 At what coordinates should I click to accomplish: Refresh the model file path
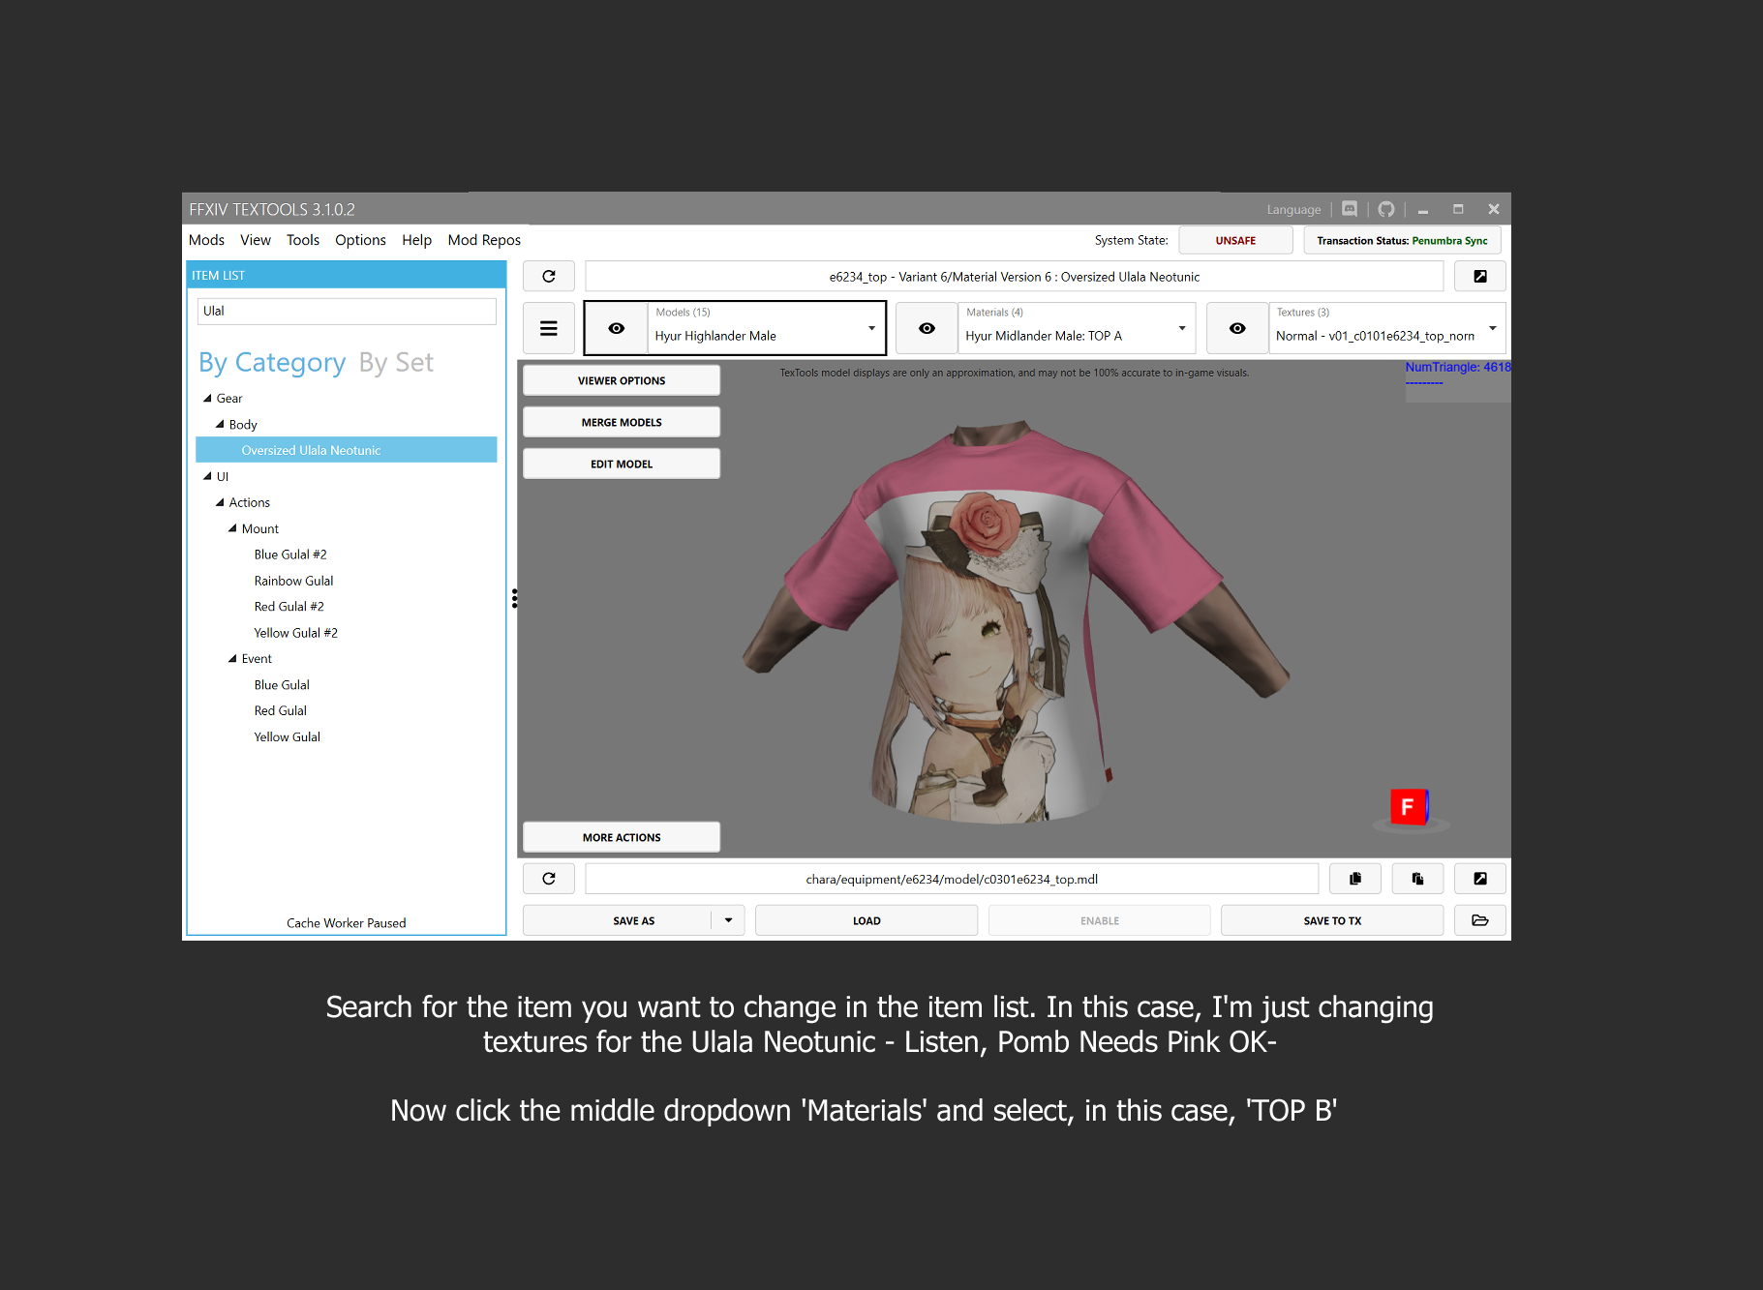pos(549,879)
